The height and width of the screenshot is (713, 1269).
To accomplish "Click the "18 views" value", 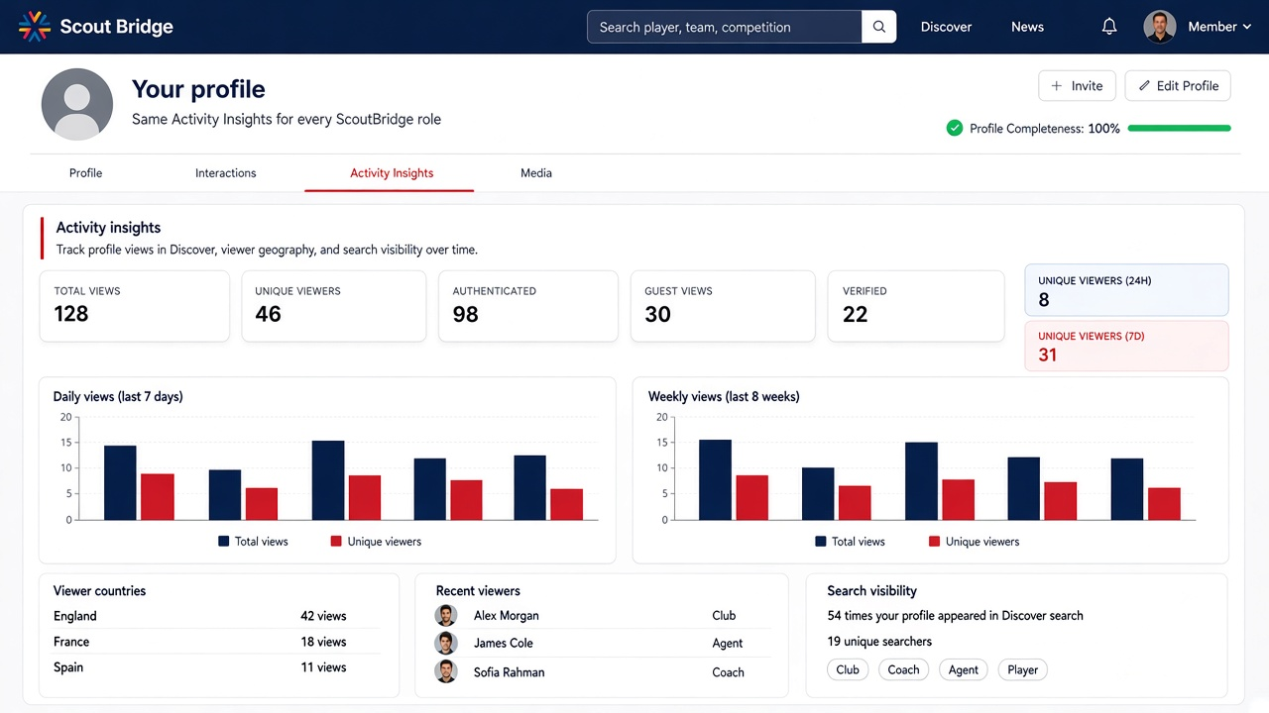I will pyautogui.click(x=323, y=642).
